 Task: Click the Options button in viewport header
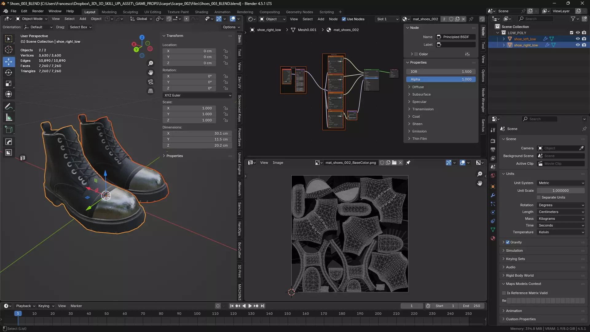tap(231, 27)
